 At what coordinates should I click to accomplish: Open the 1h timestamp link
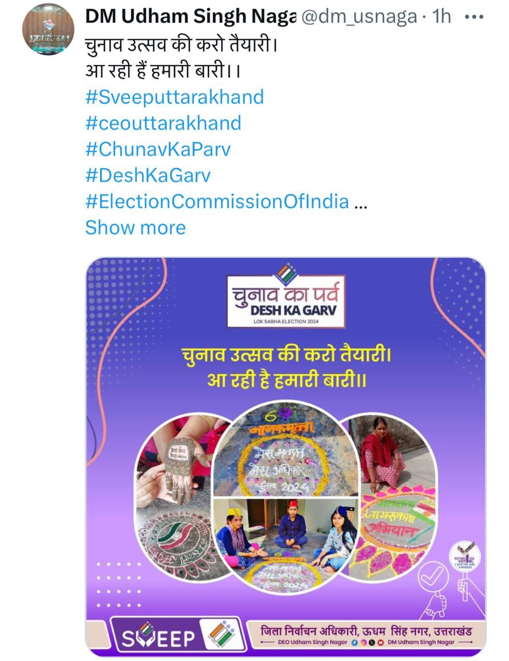coord(442,17)
